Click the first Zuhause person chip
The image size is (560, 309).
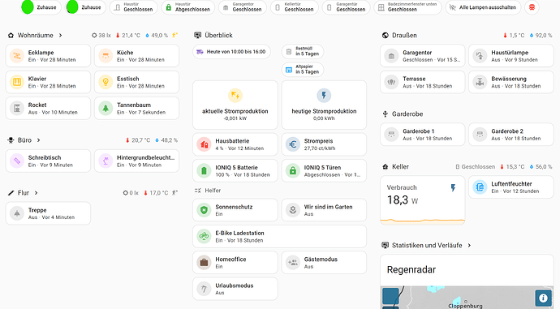[x=41, y=7]
